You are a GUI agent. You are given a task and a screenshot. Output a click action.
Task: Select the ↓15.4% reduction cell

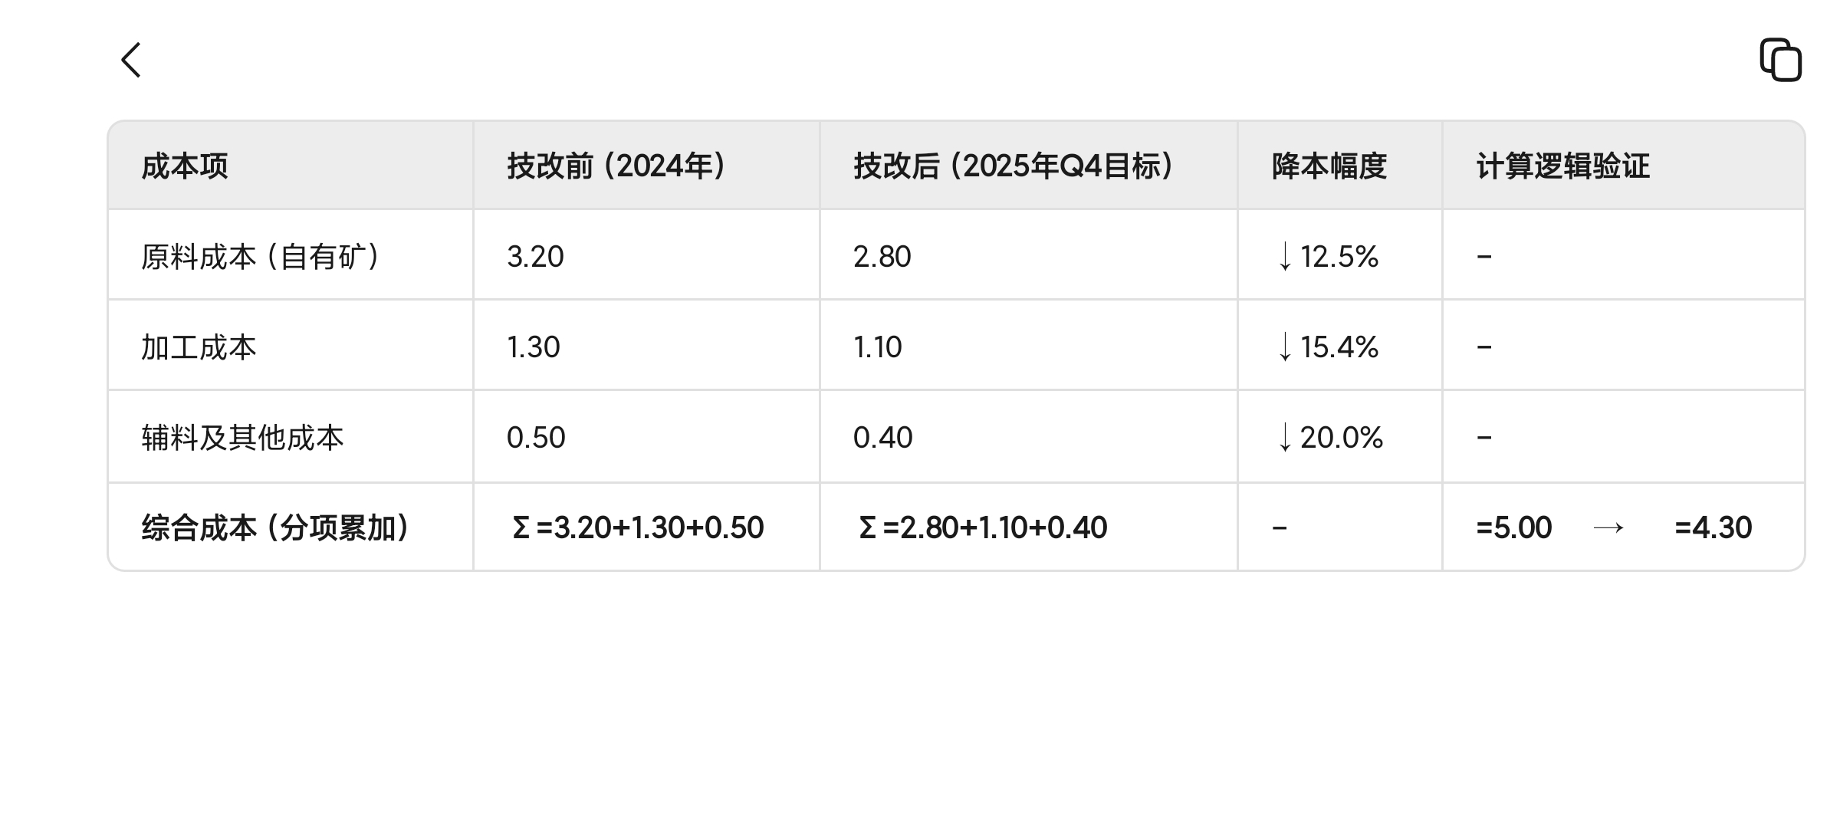(1328, 347)
